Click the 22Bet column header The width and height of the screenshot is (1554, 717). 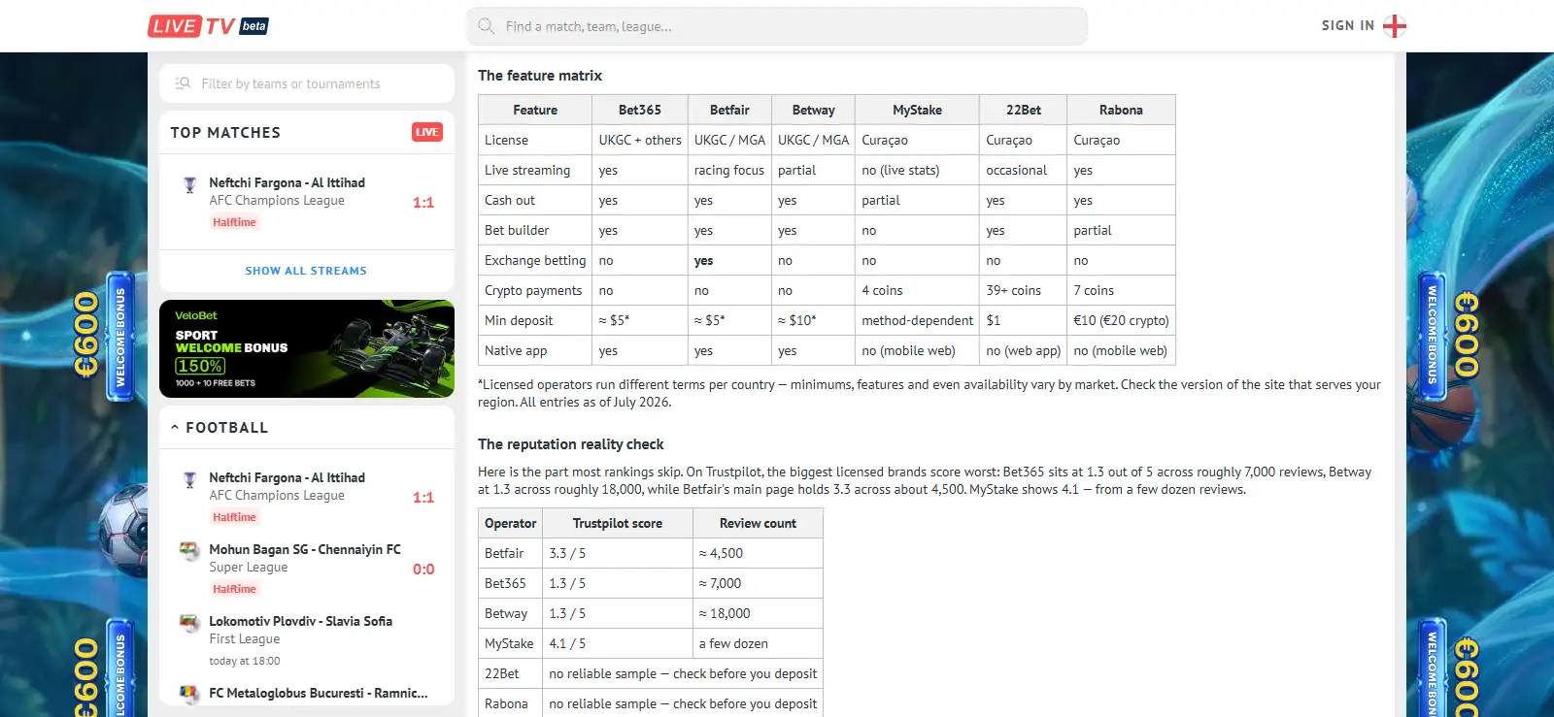point(1024,110)
